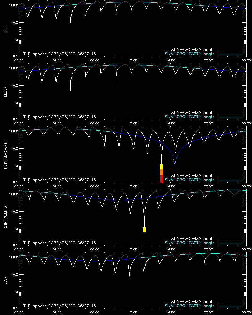This screenshot has width=252, height=315.
Task: Click the 10.0 y-axis label of PALEHUA plot
Action: tap(14, 212)
